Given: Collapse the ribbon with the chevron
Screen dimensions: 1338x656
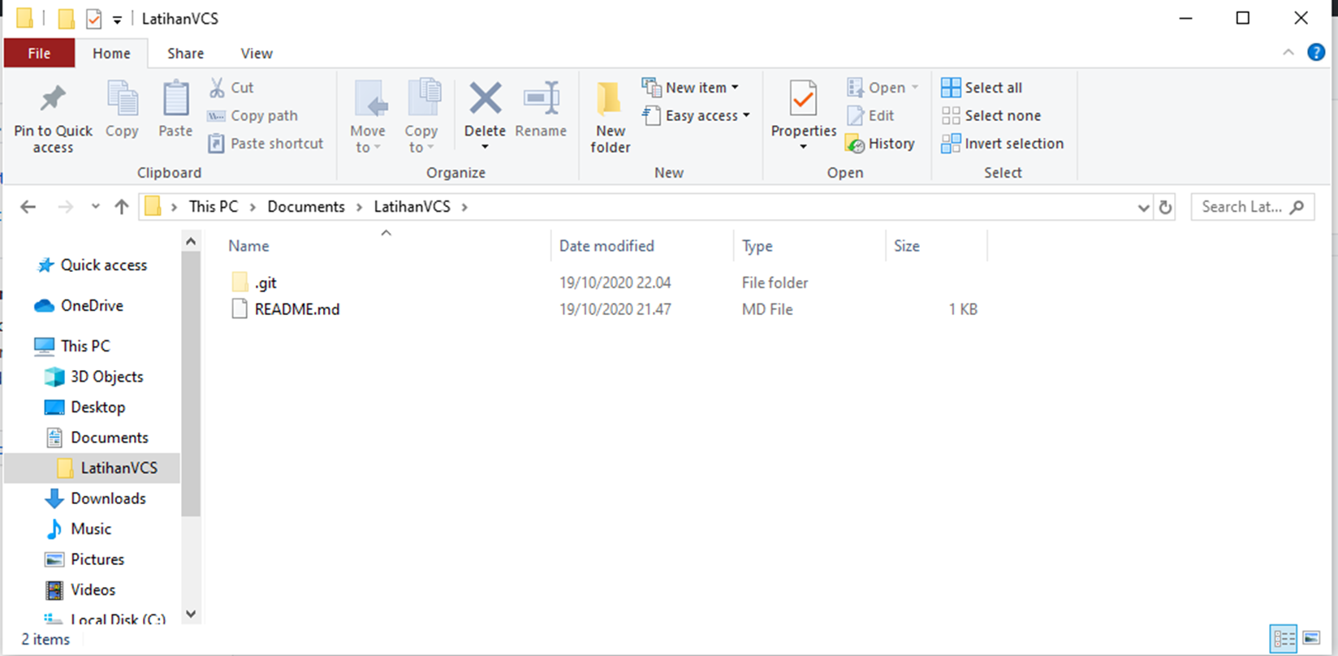Looking at the screenshot, I should [1288, 53].
